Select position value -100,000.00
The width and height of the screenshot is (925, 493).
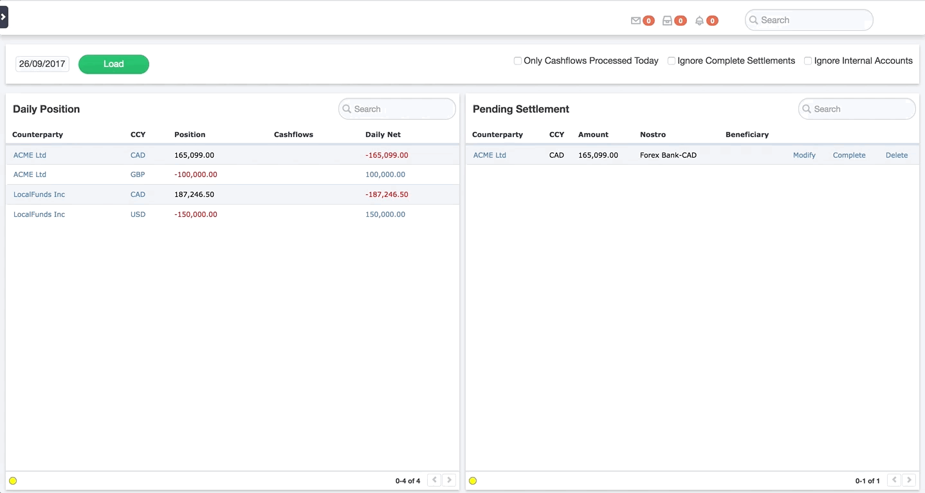[x=196, y=174]
